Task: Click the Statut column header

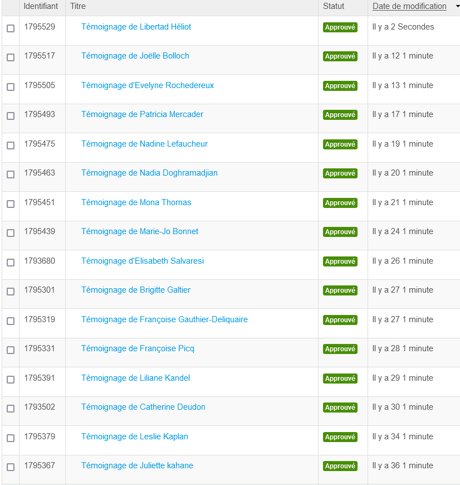Action: pos(334,6)
